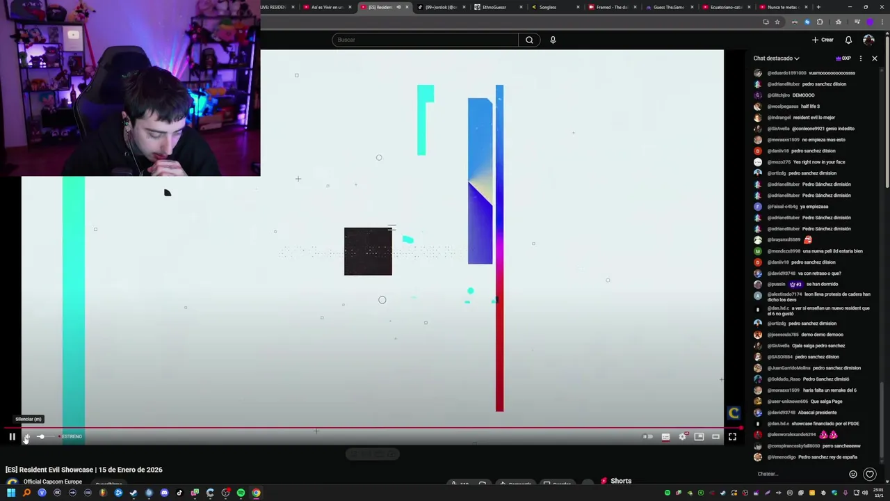Viewport: 890px width, 501px height.
Task: Open Chrome from the taskbar
Action: 256,493
